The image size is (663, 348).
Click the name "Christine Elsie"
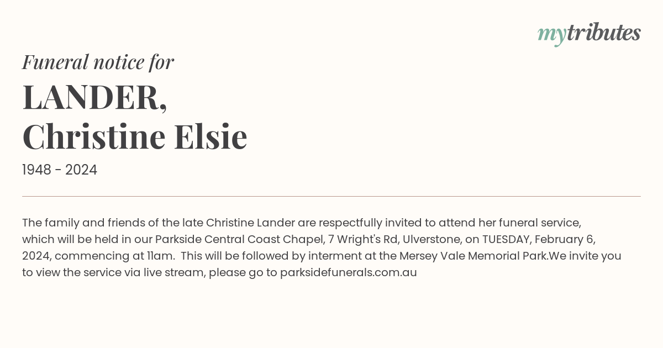pyautogui.click(x=135, y=136)
